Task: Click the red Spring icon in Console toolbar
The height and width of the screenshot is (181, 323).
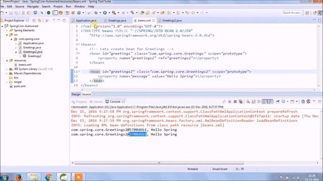Action: click(308, 102)
